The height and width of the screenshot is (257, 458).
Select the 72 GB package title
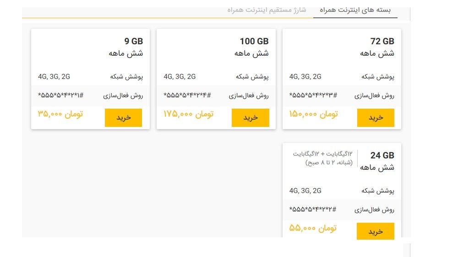(x=382, y=42)
